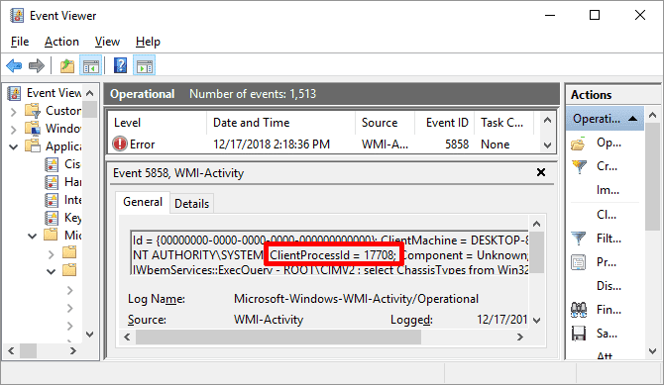Click the Create Custom View funnel icon

(x=579, y=166)
